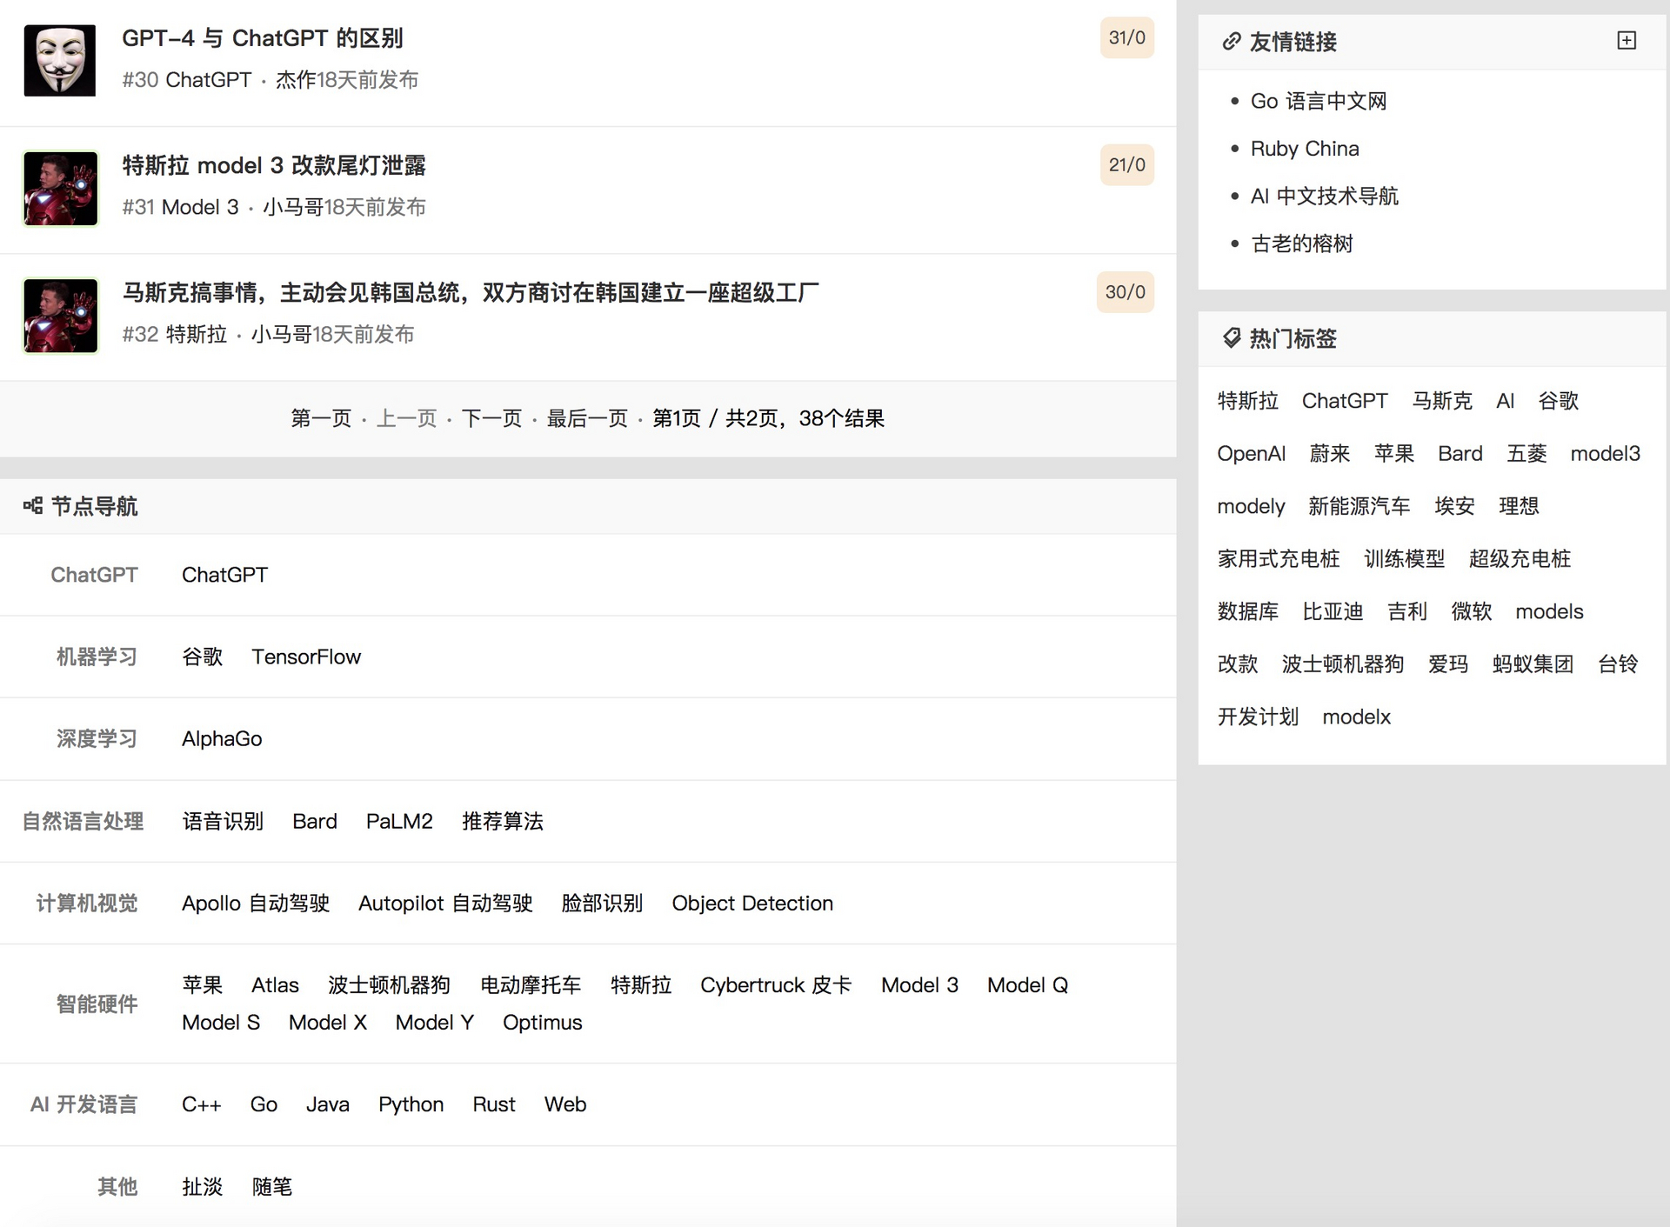Open Ruby China friend link
The height and width of the screenshot is (1227, 1670).
click(x=1305, y=149)
